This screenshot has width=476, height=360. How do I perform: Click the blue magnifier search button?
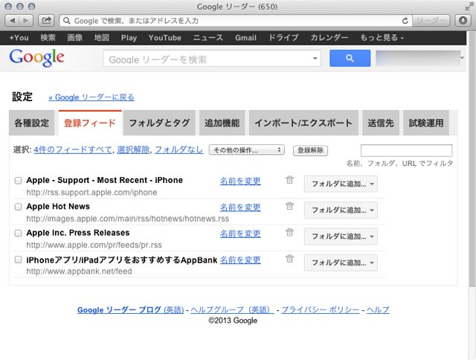pos(350,58)
